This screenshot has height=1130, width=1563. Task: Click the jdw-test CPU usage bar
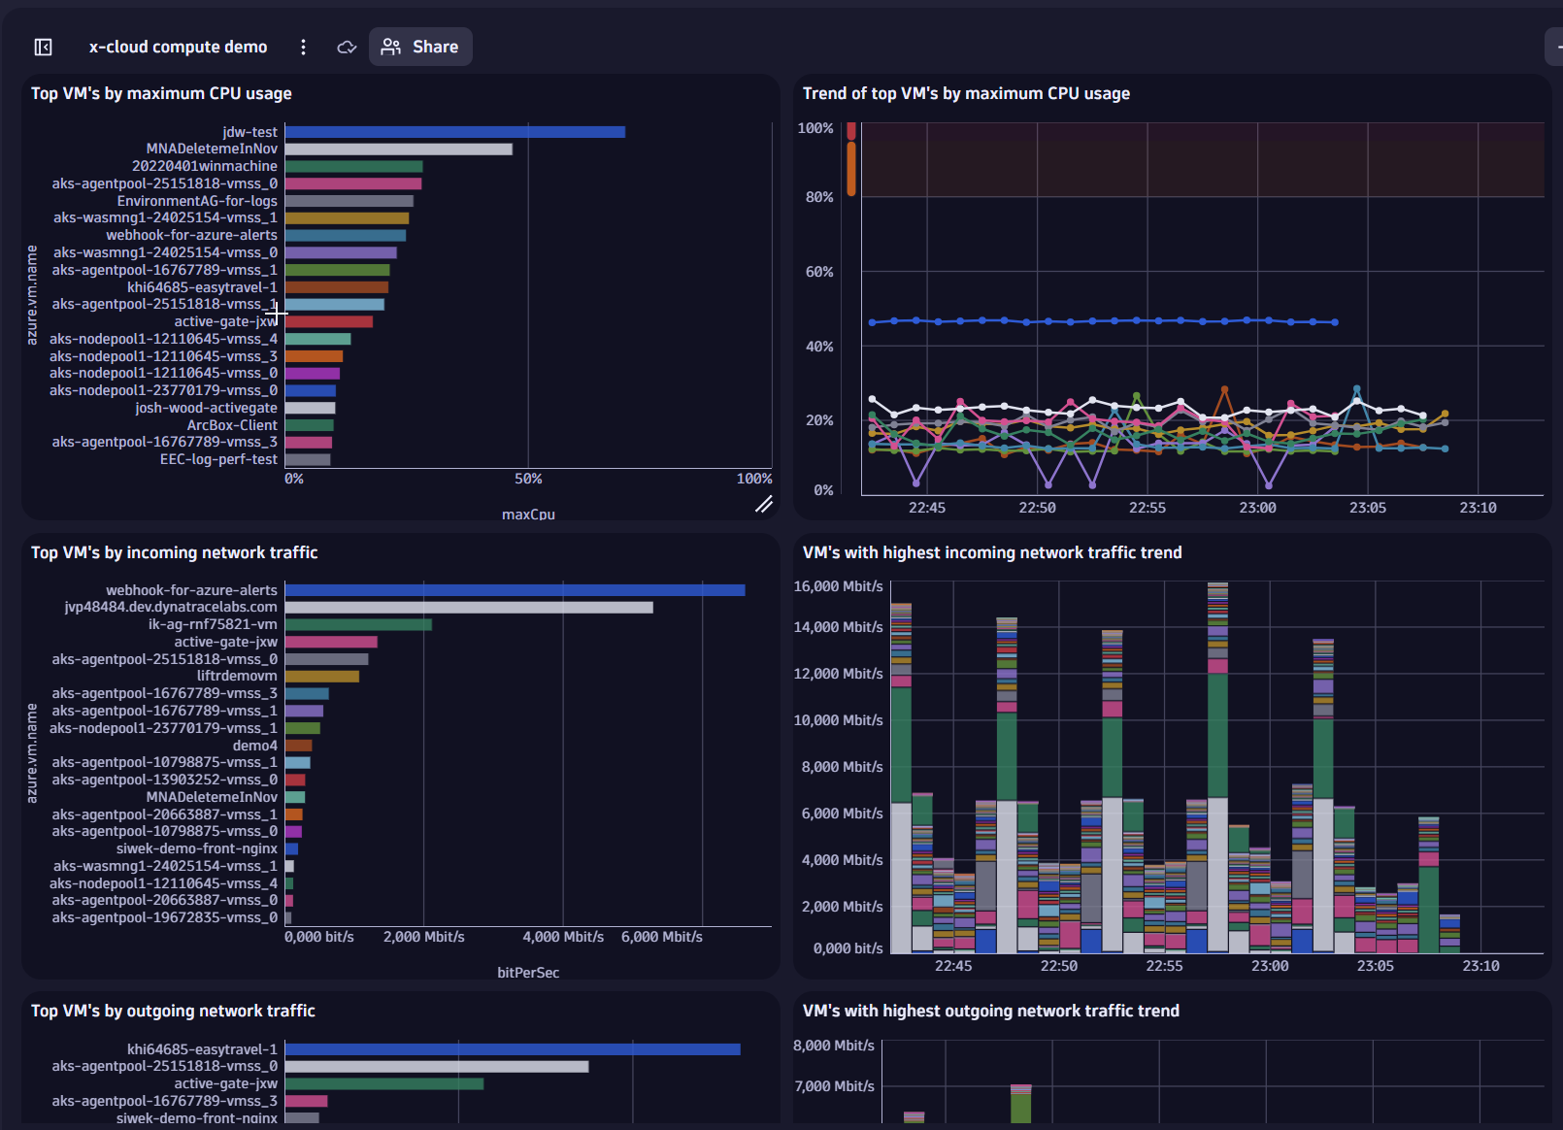point(456,130)
